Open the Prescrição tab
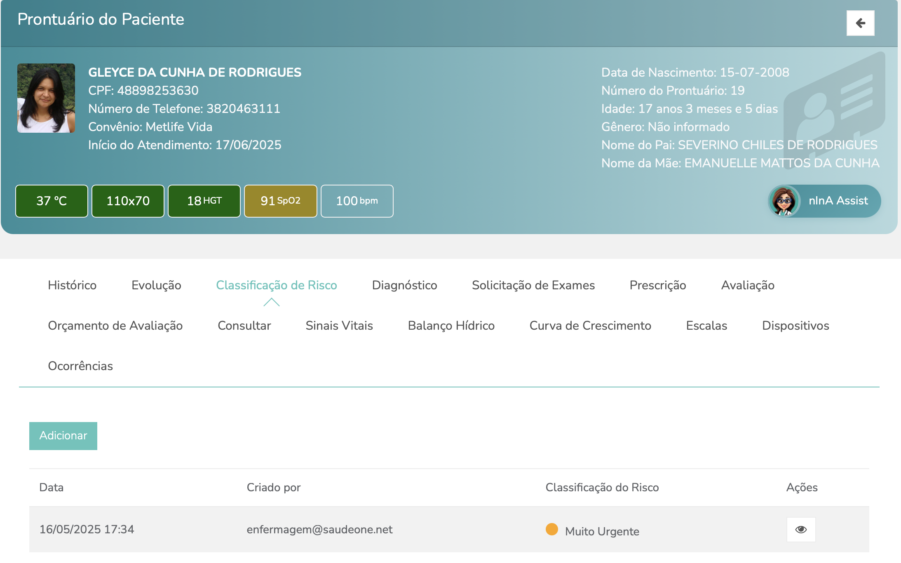This screenshot has width=901, height=563. (657, 285)
